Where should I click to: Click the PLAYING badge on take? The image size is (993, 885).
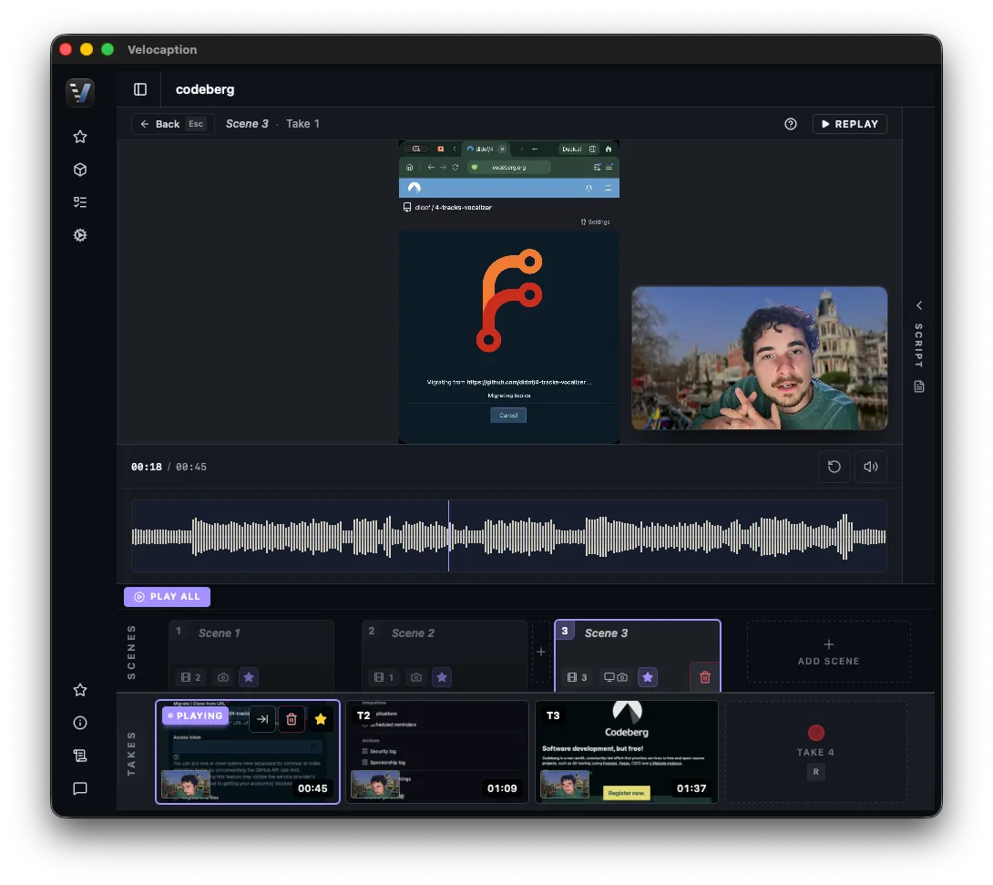tap(195, 715)
